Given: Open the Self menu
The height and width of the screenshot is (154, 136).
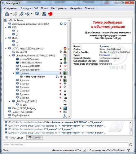Looking at the screenshot, I should (x=36, y=8).
